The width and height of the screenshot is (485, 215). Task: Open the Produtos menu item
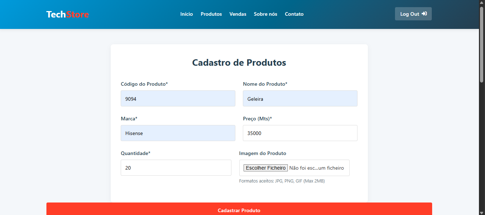pos(211,14)
